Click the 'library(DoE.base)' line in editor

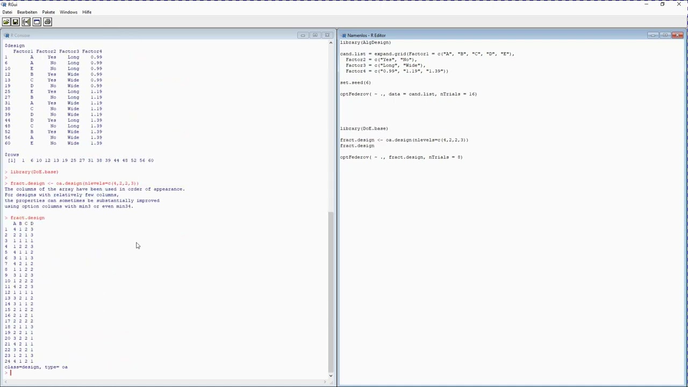pos(364,128)
